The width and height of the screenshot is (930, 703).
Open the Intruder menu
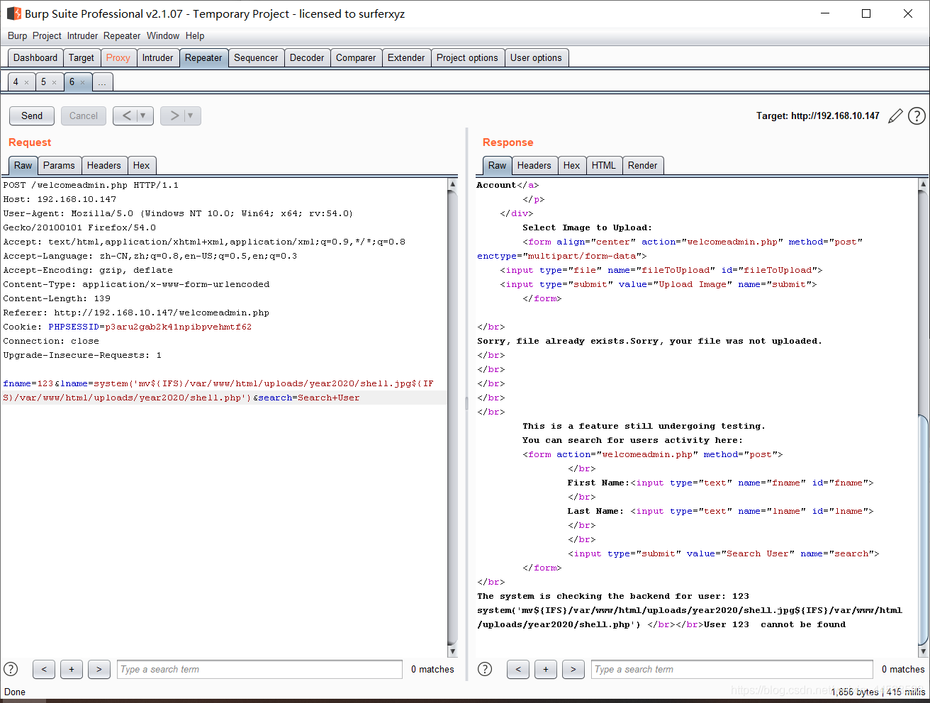83,35
